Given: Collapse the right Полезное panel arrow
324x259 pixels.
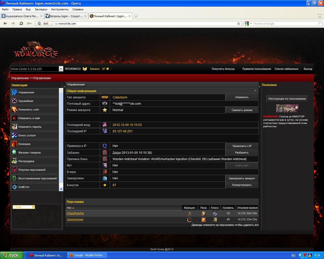Looking at the screenshot, I should pyautogui.click(x=260, y=87).
